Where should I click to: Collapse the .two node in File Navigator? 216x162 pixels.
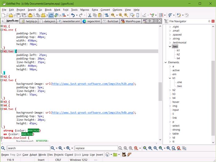click(170, 47)
